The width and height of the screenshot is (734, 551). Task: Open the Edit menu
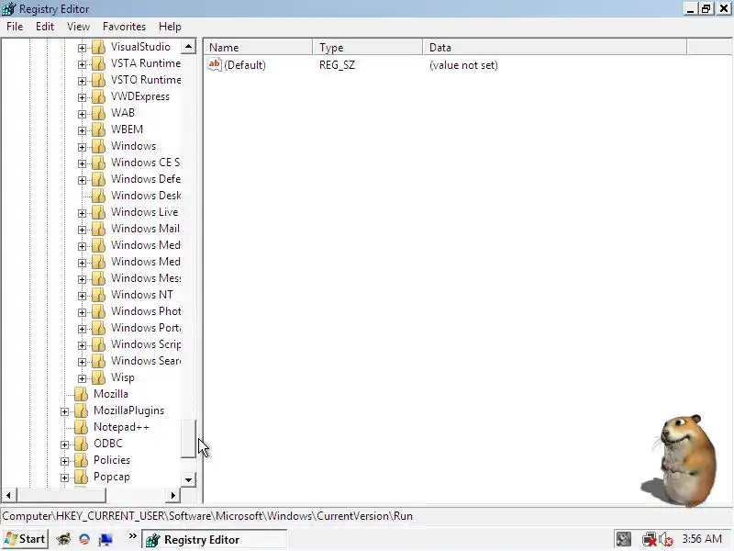pyautogui.click(x=45, y=27)
